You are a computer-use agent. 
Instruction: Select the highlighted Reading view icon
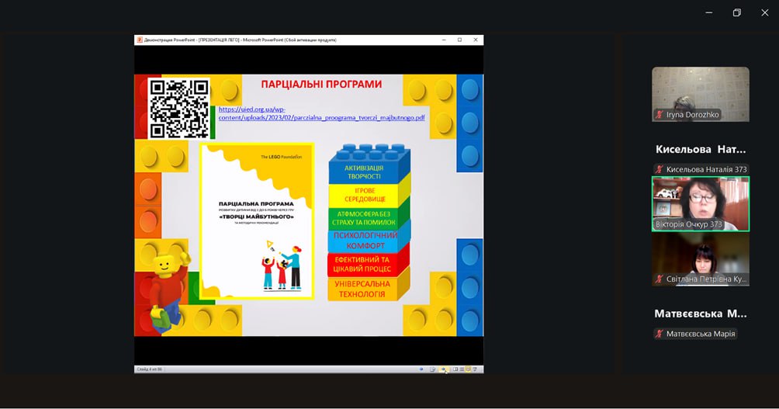click(468, 369)
